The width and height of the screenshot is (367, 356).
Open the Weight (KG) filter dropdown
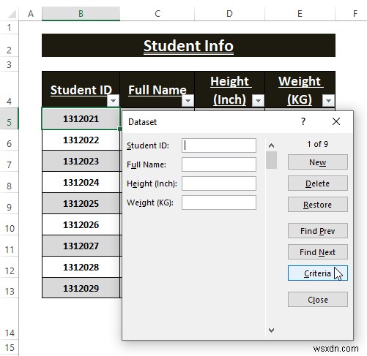328,100
